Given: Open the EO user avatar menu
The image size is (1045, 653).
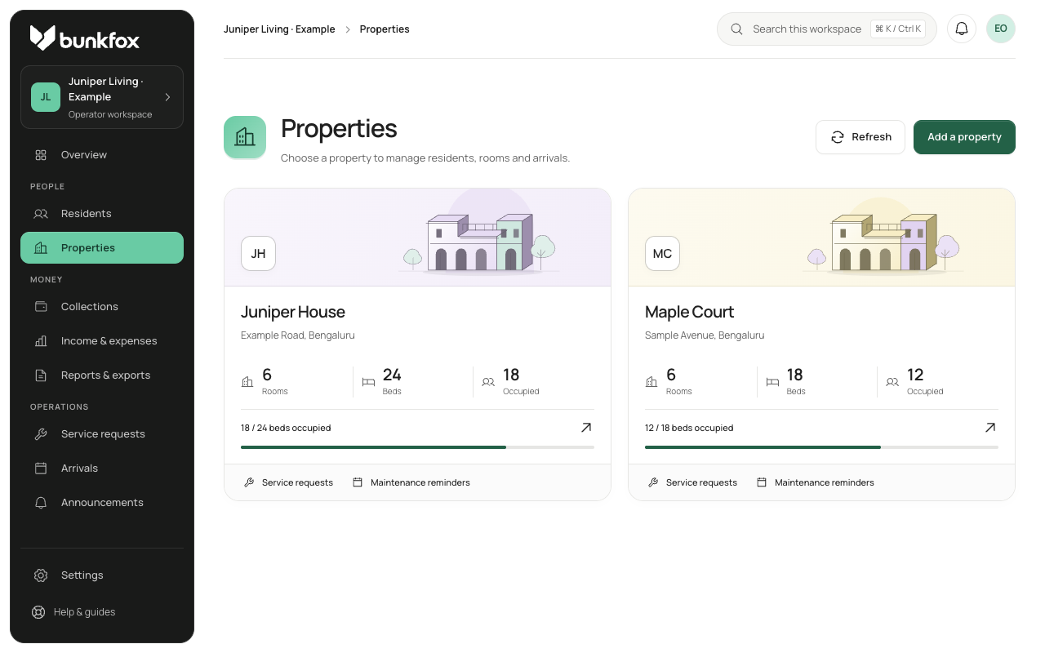Looking at the screenshot, I should (1001, 29).
